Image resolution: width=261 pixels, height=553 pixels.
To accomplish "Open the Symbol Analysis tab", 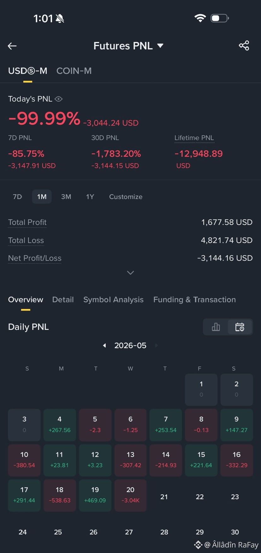I will coord(113,300).
